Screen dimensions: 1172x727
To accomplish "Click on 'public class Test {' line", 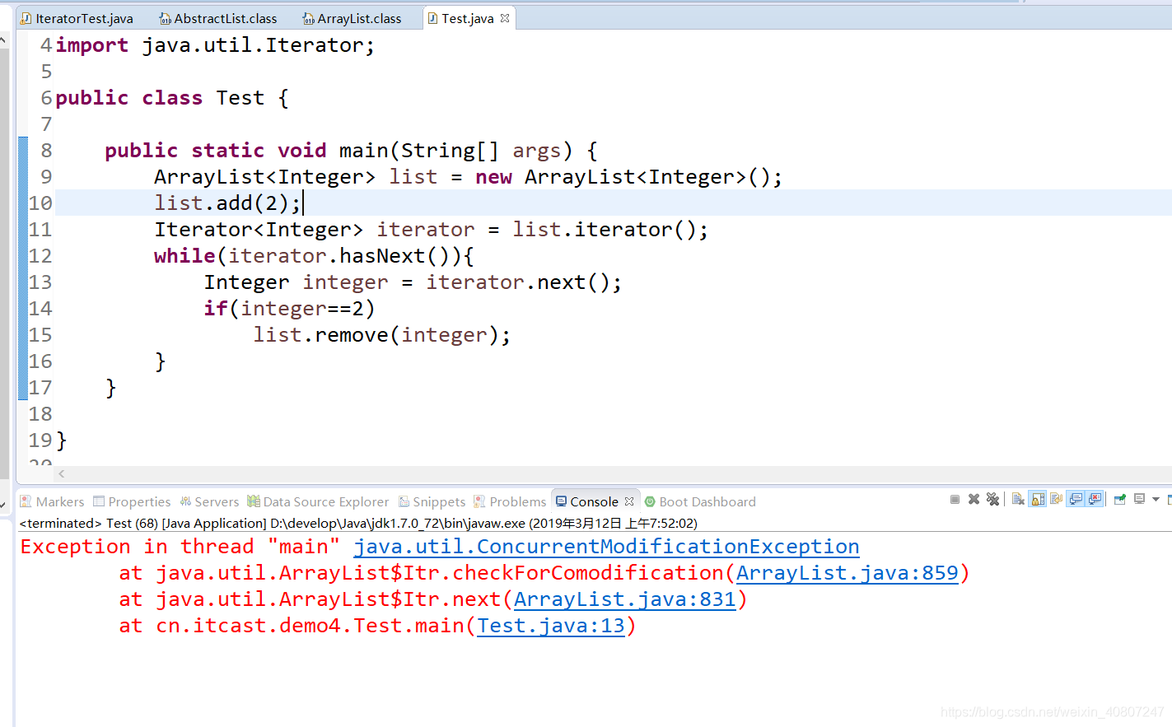I will point(172,98).
